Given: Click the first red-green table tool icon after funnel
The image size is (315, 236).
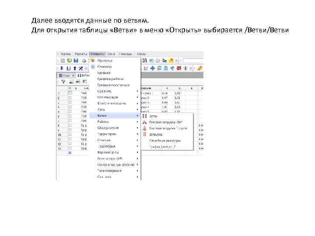Looking at the screenshot, I should [x=71, y=82].
